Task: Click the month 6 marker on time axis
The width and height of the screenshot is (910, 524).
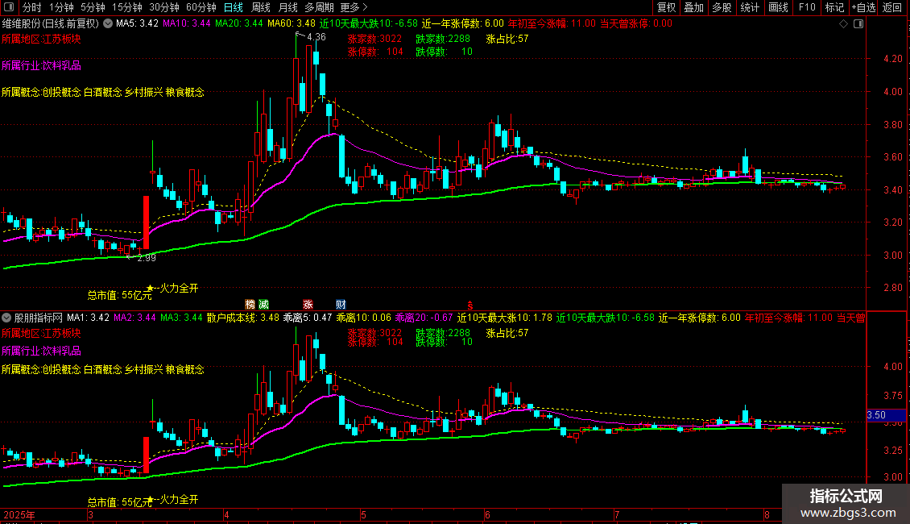Action: click(x=487, y=514)
